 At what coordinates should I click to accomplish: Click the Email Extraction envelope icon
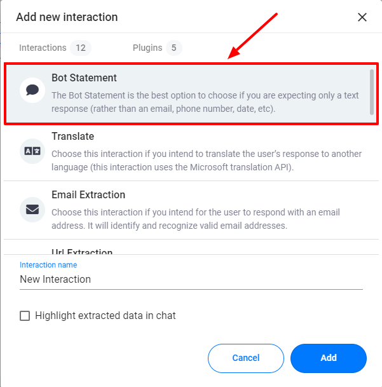(32, 209)
